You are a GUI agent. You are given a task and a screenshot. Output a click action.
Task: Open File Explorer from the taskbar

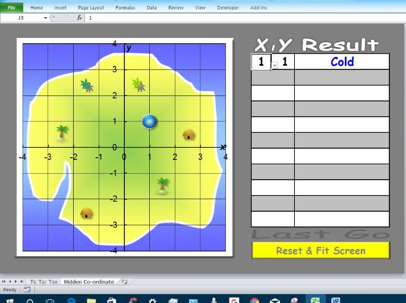click(92, 301)
